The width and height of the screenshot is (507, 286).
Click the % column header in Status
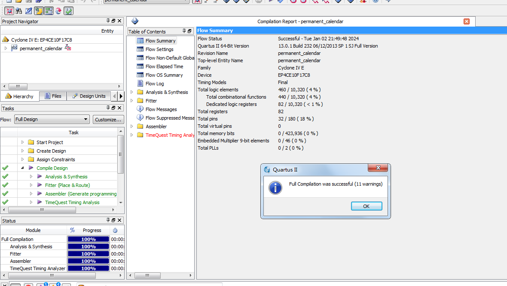click(x=73, y=230)
